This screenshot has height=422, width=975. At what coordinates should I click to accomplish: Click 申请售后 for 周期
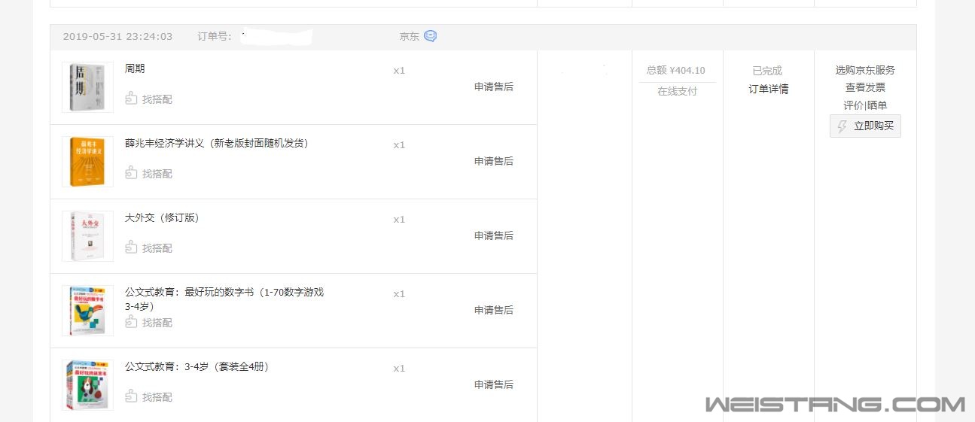[x=494, y=87]
